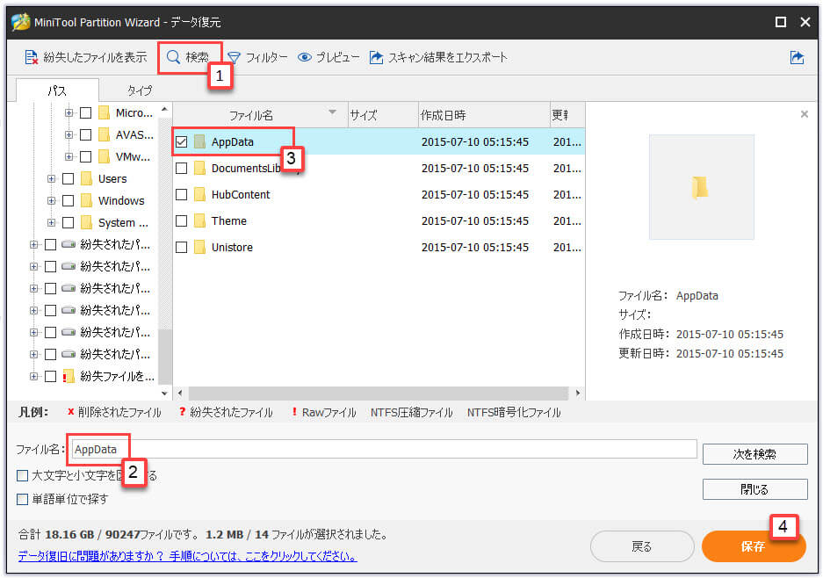823x578 pixels.
Task: Click the folder preview thumbnail
Action: 701,187
